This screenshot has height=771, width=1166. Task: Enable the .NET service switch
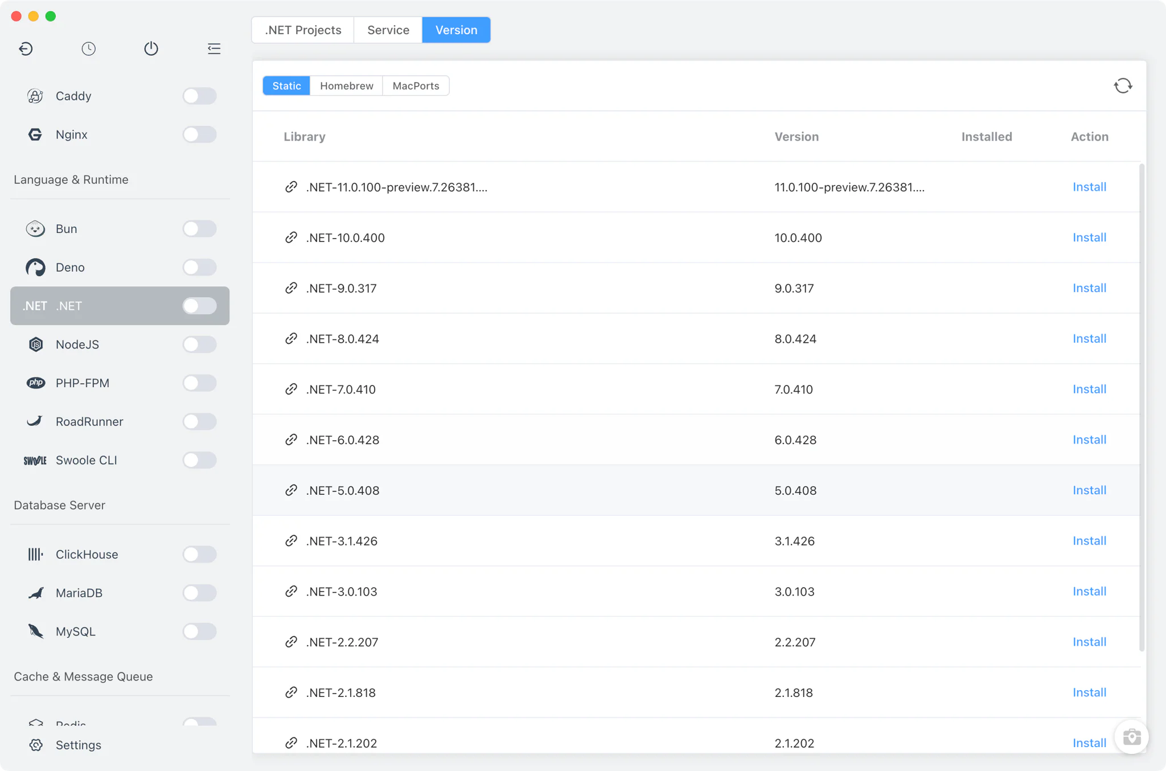click(199, 306)
